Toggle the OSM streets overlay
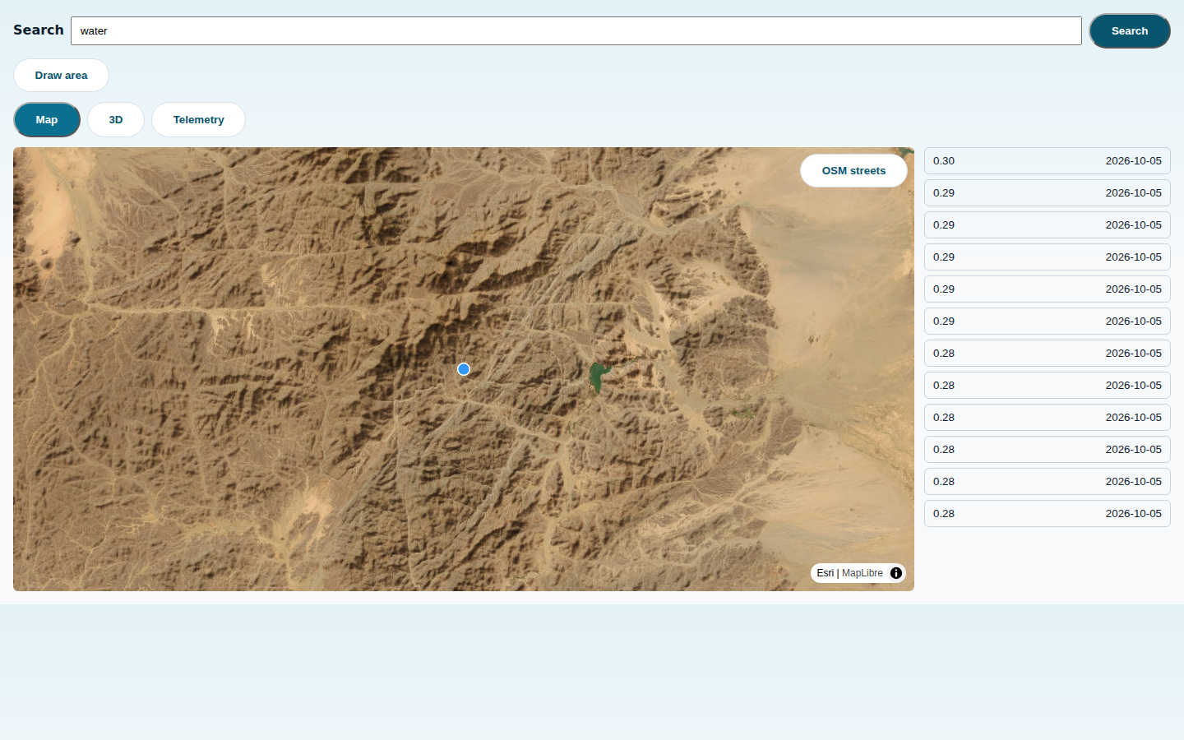1184x740 pixels. pyautogui.click(x=853, y=171)
